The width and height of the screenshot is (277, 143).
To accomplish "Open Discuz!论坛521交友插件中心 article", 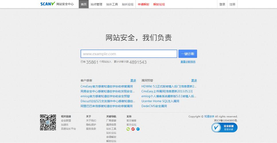I will tap(108, 101).
